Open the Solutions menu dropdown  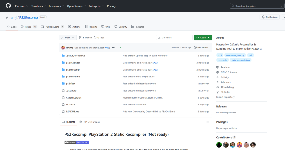38,6
